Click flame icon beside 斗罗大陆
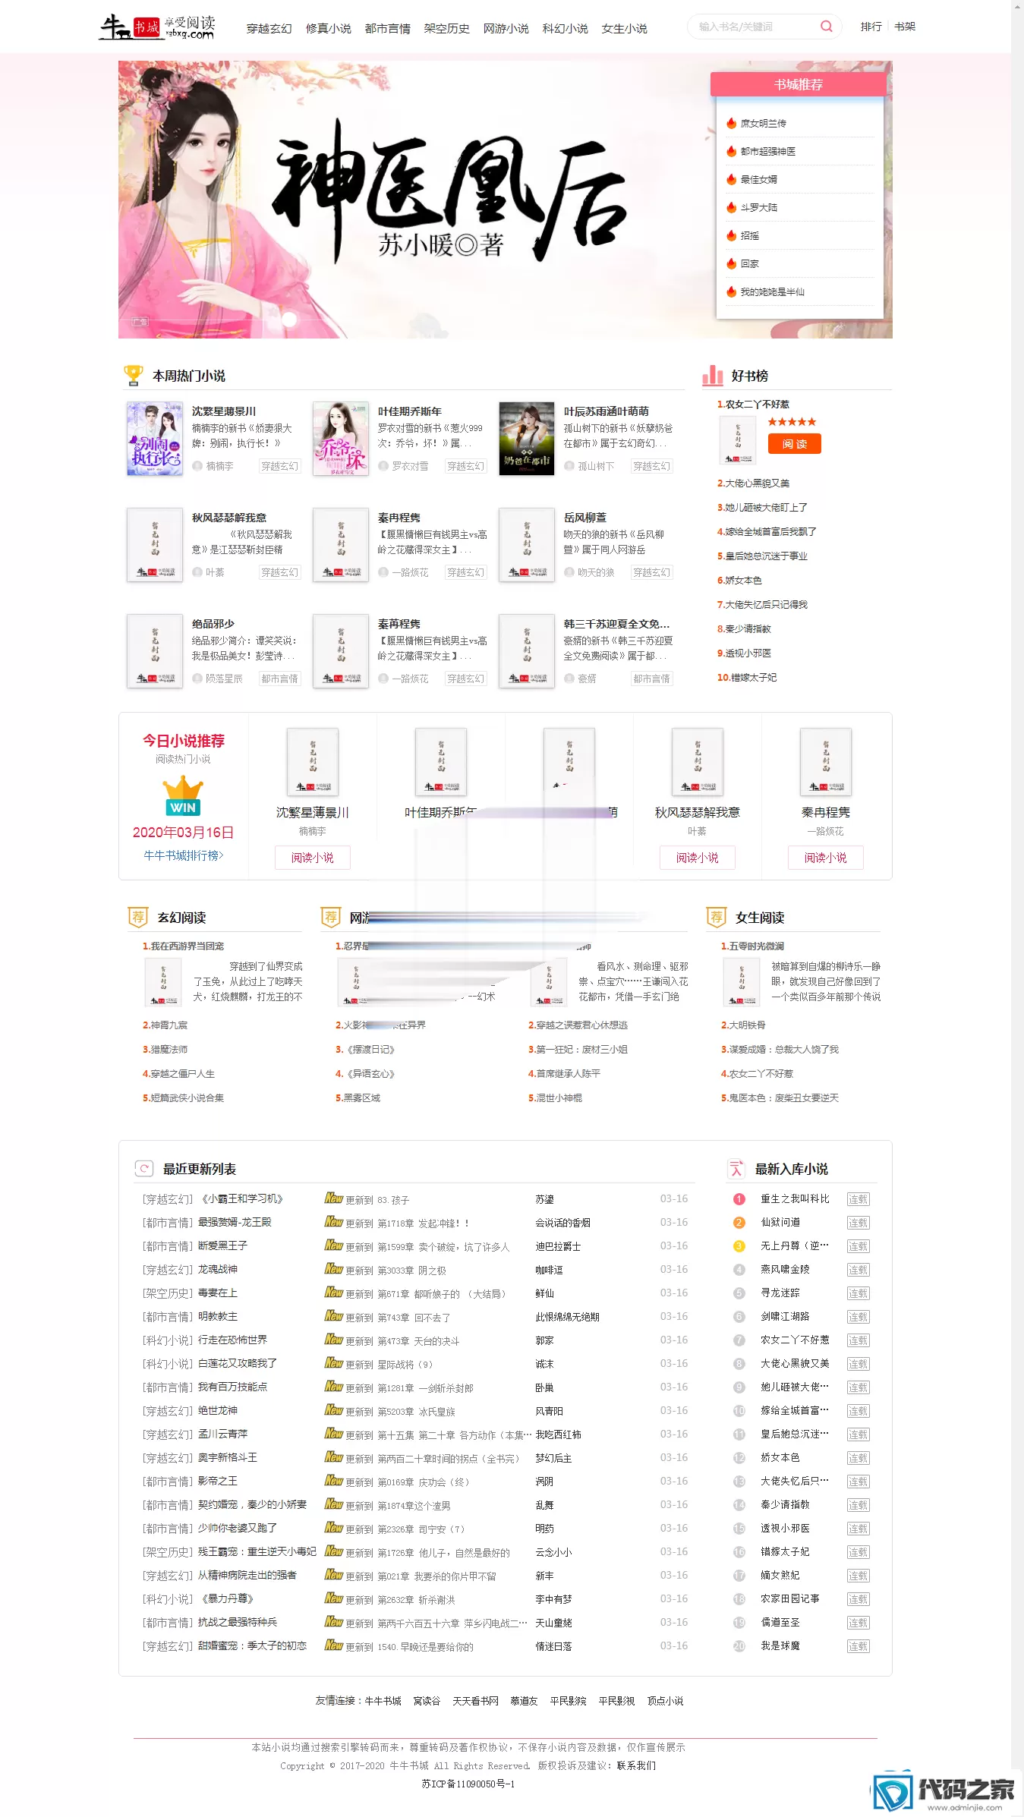Screen dimensions: 1024x1817 coord(731,207)
